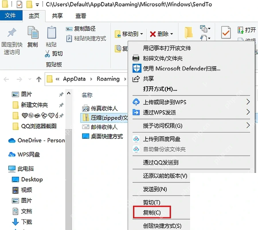Choose 打开方式(H)... in context menu
Image resolution: width=258 pixels, height=230 pixels.
[x=160, y=89]
